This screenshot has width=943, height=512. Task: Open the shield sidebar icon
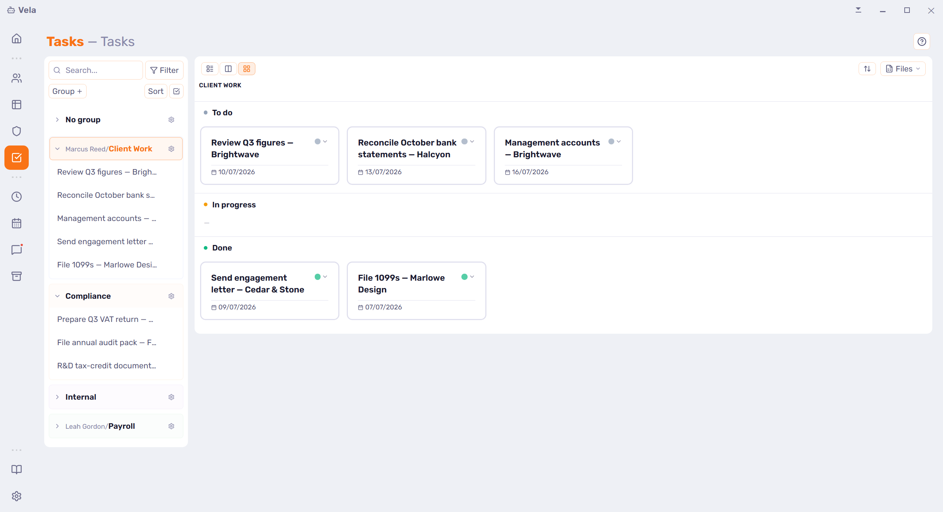click(17, 131)
